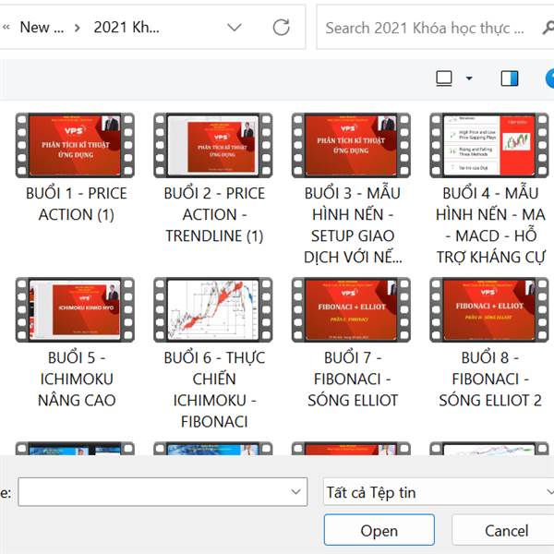Select BUỔI 8 - FIBONACI - SÓNG ELLIOT 2 thumbnail
This screenshot has height=554, width=554.
click(489, 310)
